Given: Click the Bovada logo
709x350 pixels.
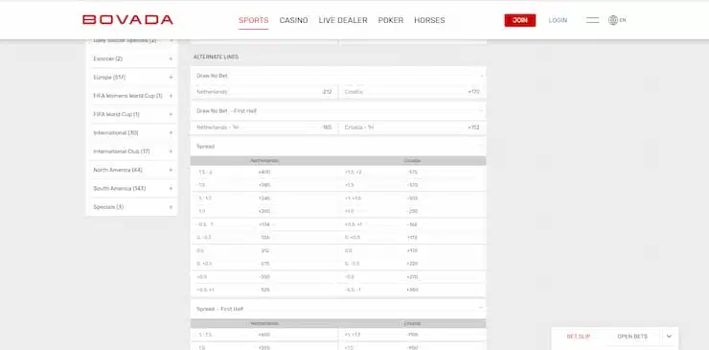Looking at the screenshot, I should [x=127, y=20].
